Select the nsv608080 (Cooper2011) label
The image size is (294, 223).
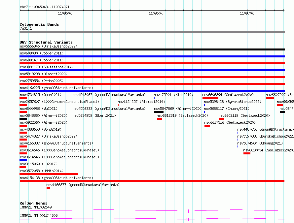coord(42,53)
